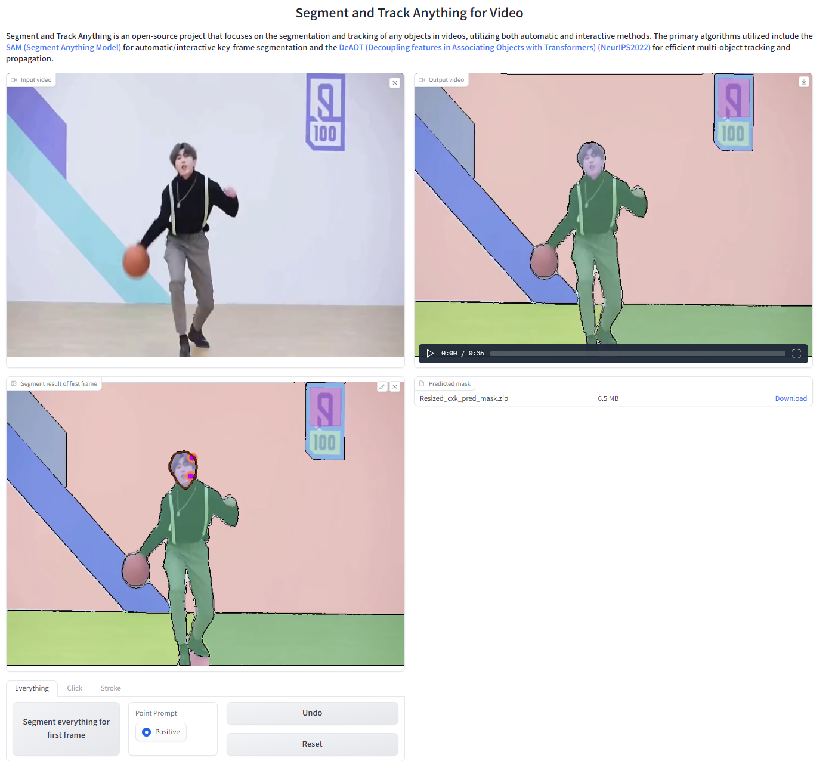Select the Positive point prompt option
The height and width of the screenshot is (761, 832).
146,732
